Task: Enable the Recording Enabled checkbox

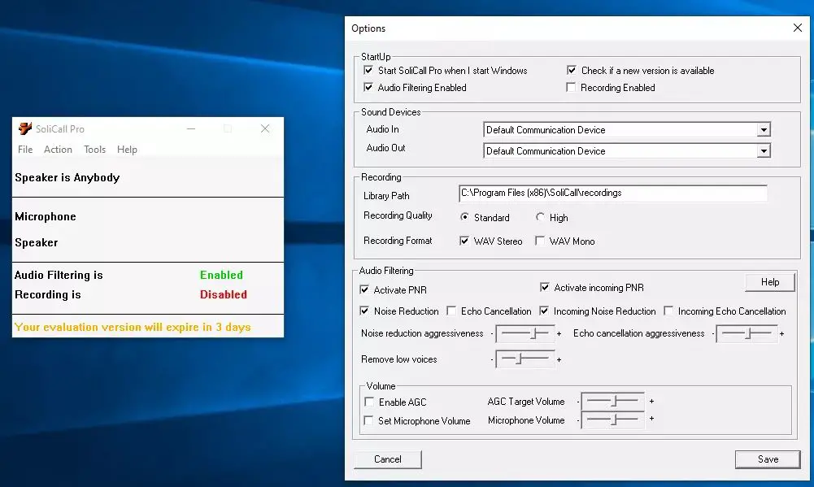Action: point(571,87)
